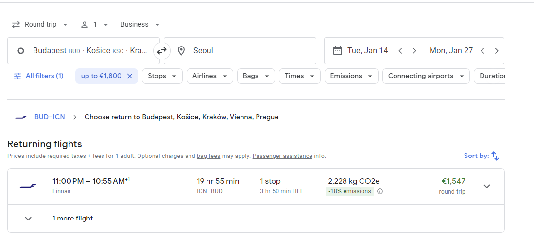The image size is (534, 251).
Task: Advance departure date to next day
Action: tap(414, 51)
